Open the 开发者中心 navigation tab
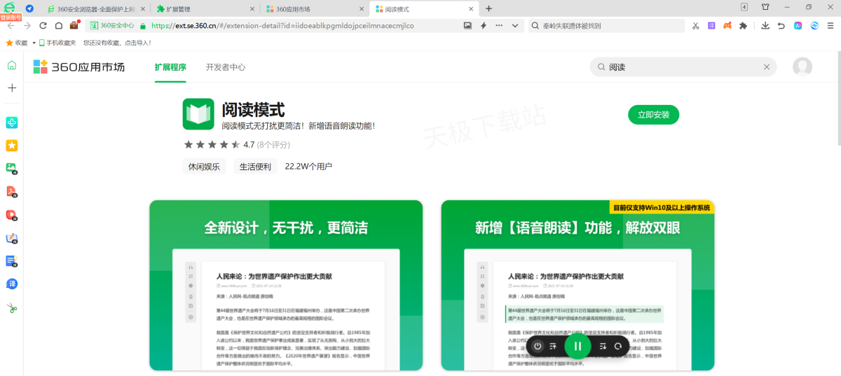The image size is (841, 376). 225,67
